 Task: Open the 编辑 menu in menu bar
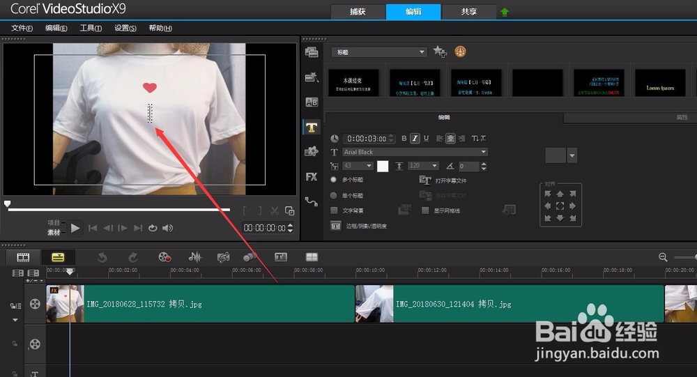coord(56,28)
